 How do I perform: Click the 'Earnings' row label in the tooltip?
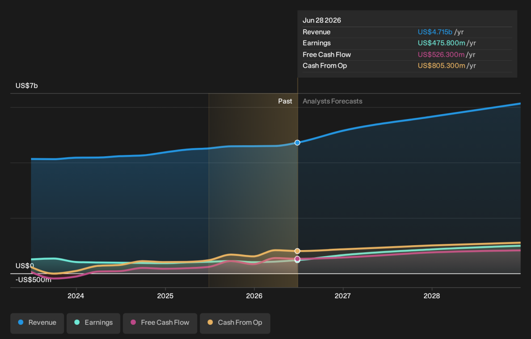point(316,43)
